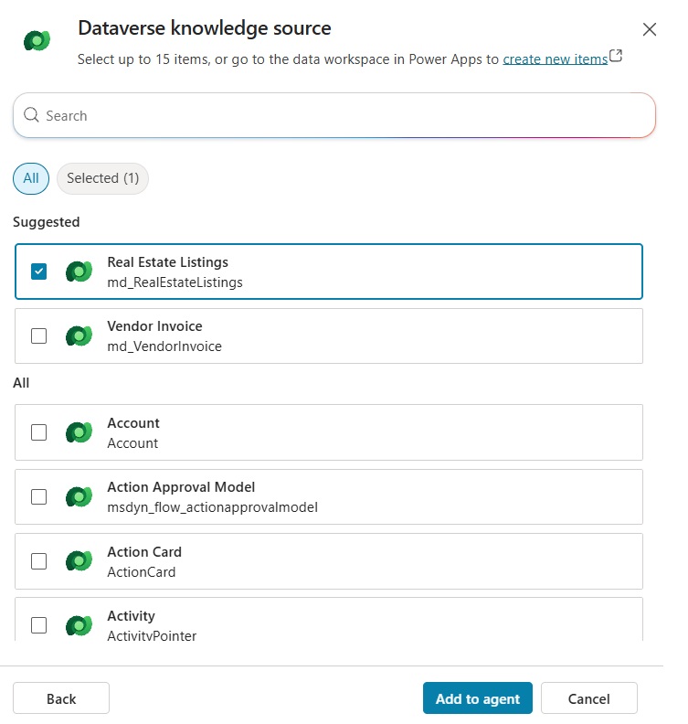Click the Dataverse icon in the Activity row
This screenshot has width=688, height=724.
(x=79, y=625)
